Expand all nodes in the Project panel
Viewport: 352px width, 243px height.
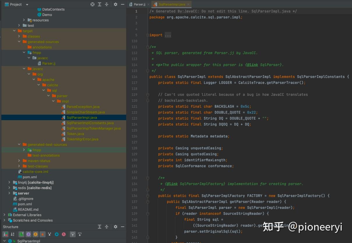[x=100, y=4]
